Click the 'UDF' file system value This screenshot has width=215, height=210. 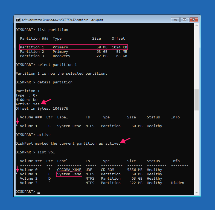click(x=89, y=170)
